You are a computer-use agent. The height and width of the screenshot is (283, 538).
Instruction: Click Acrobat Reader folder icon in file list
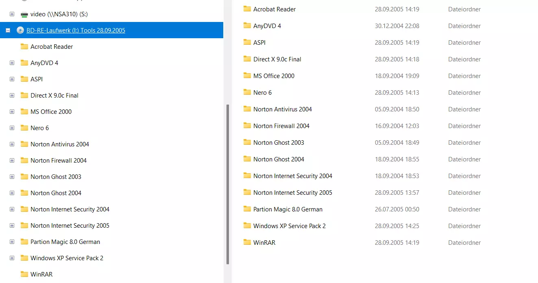tap(247, 9)
